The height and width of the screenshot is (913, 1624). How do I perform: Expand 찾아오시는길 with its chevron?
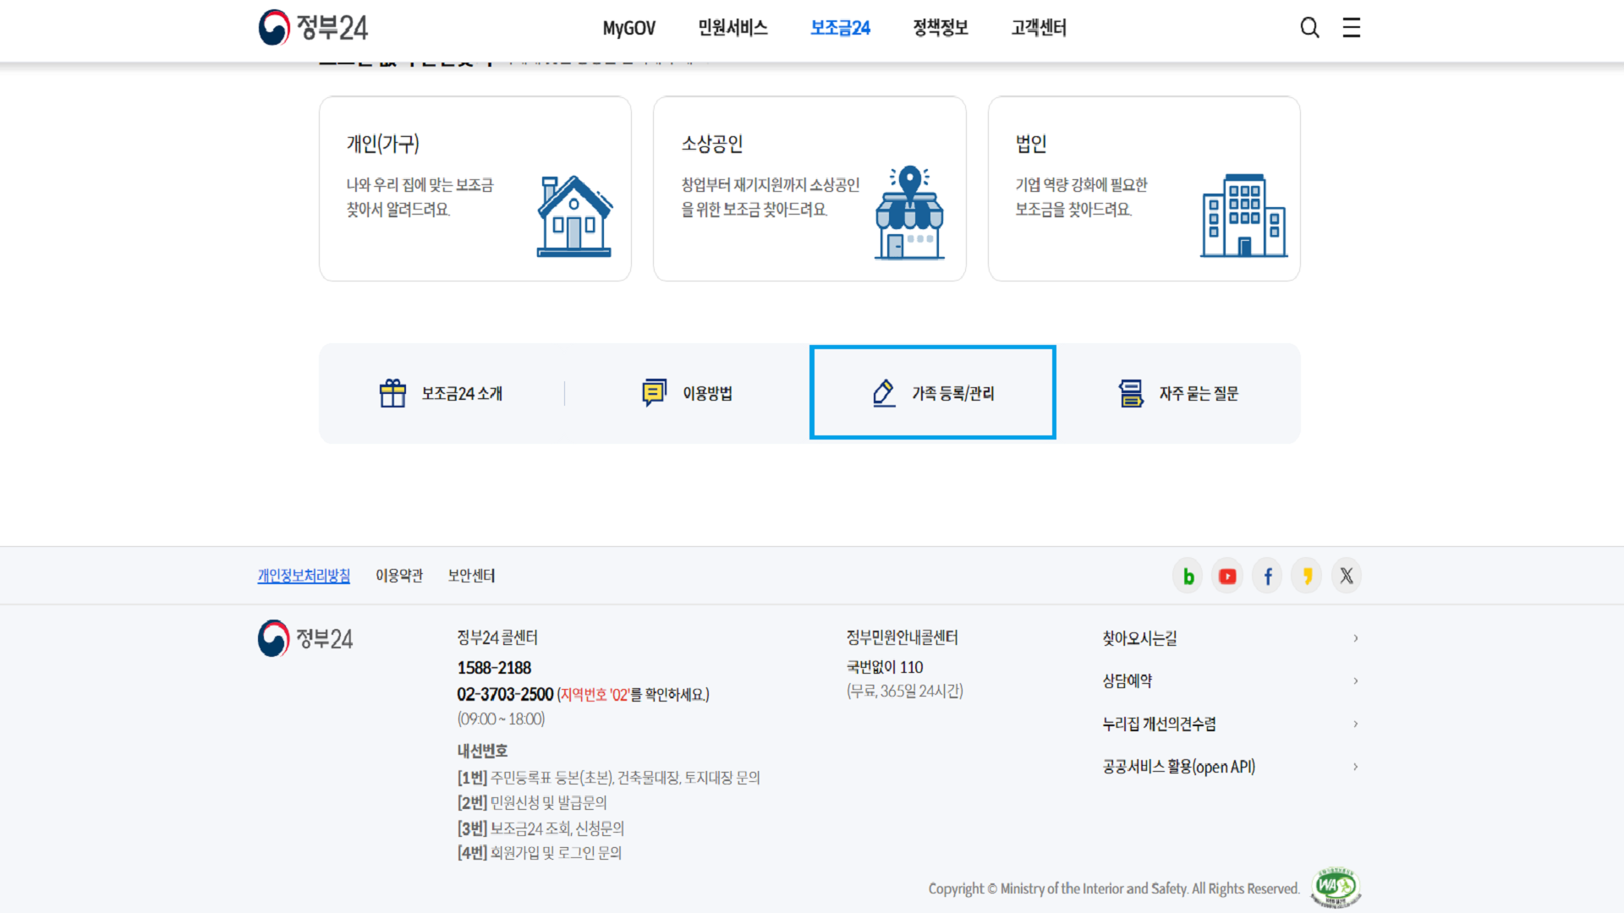point(1356,638)
